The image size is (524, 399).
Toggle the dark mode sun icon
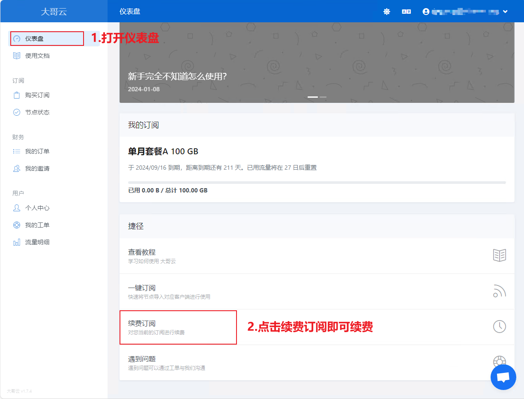[386, 12]
